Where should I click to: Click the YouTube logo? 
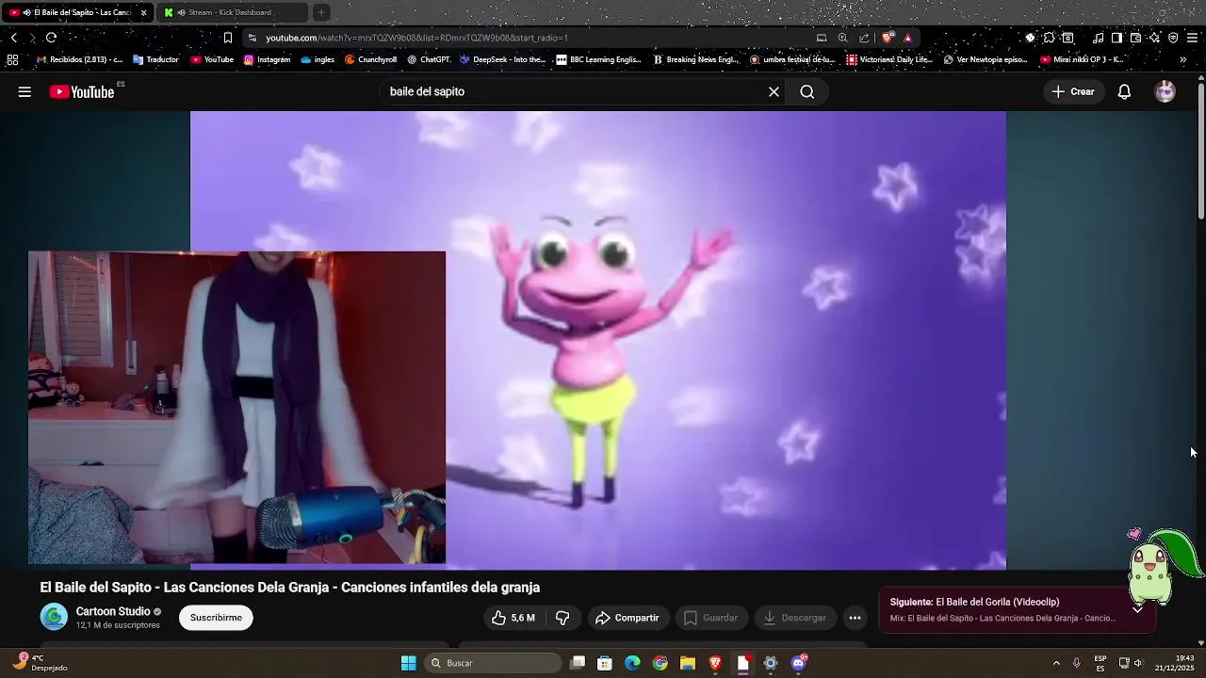pyautogui.click(x=83, y=91)
